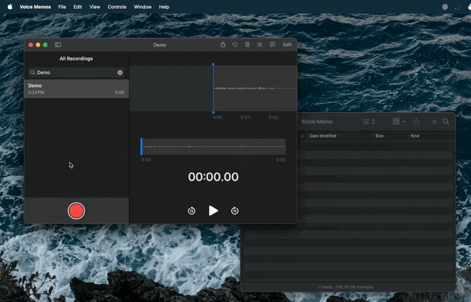Play the Demo recording

[x=213, y=210]
